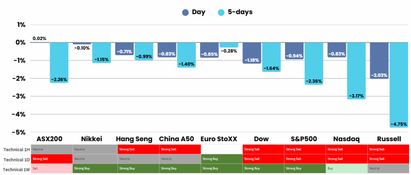411x175 pixels.
Task: Select the Russell 5-days bar at -4.75%
Action: pos(399,85)
